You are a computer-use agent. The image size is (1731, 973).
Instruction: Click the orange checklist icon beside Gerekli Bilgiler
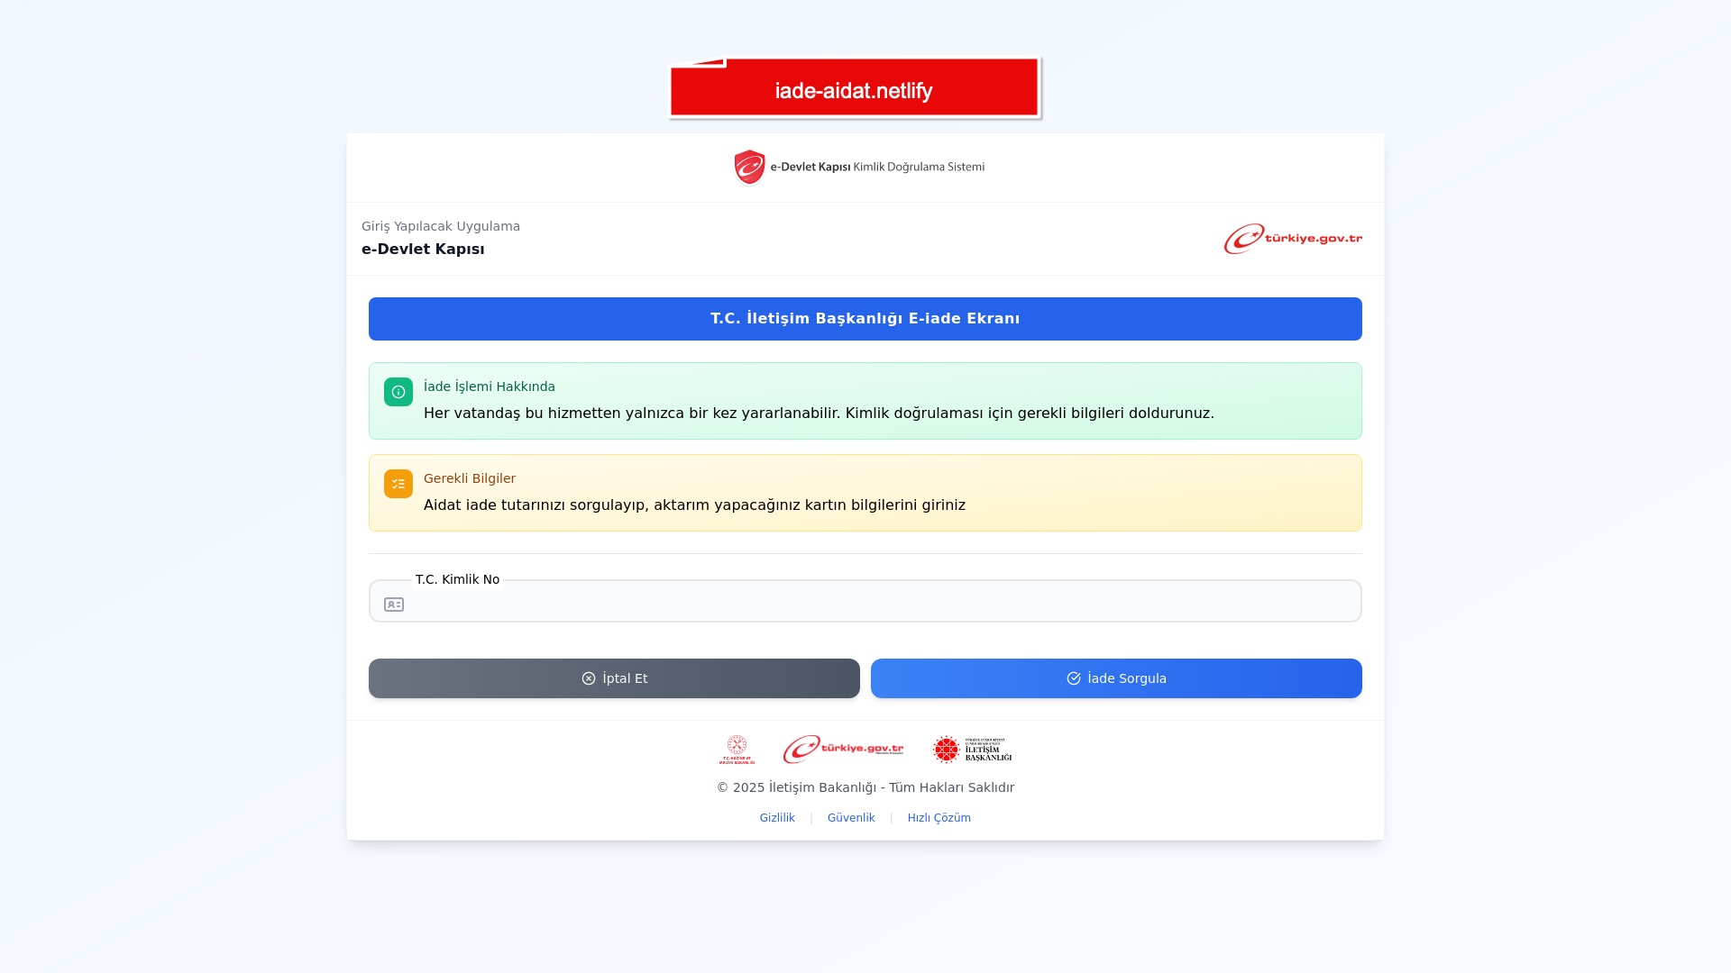tap(398, 484)
